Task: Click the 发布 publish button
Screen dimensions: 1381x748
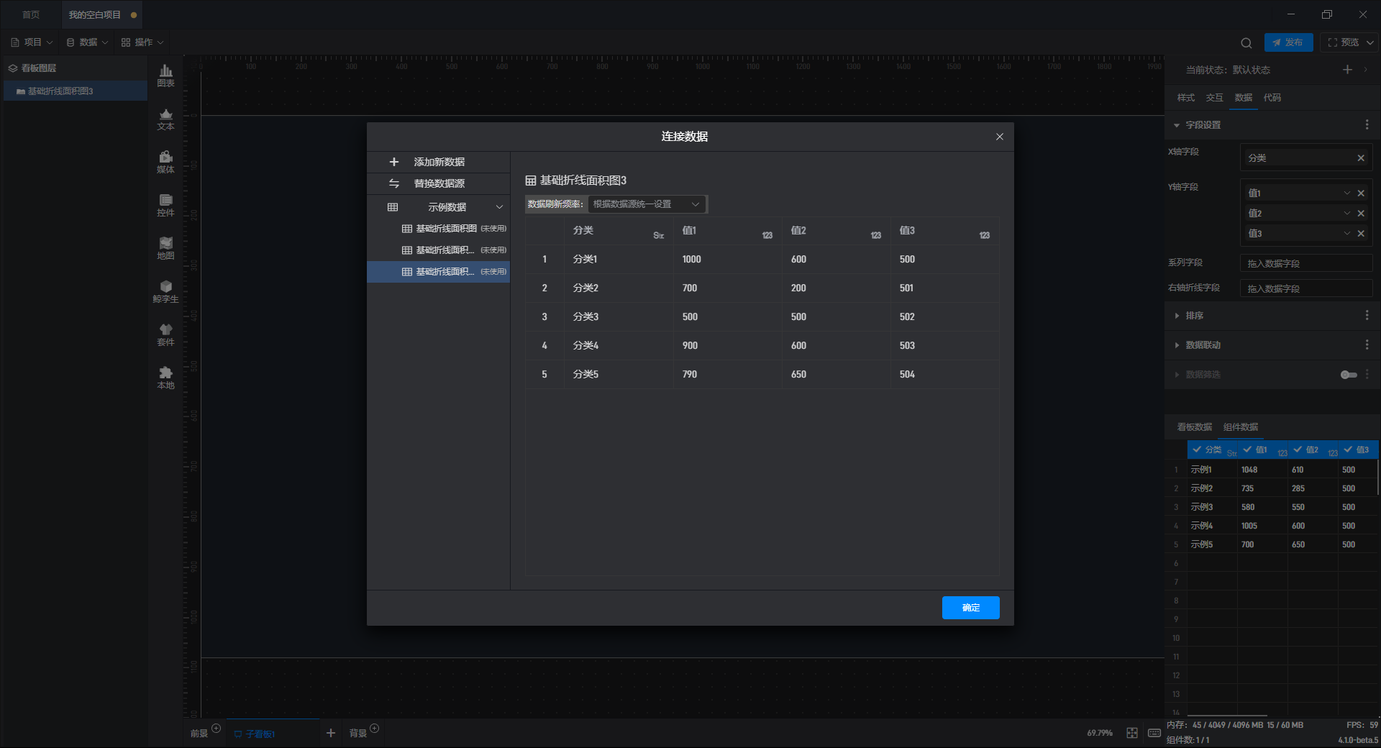Action: 1288,42
